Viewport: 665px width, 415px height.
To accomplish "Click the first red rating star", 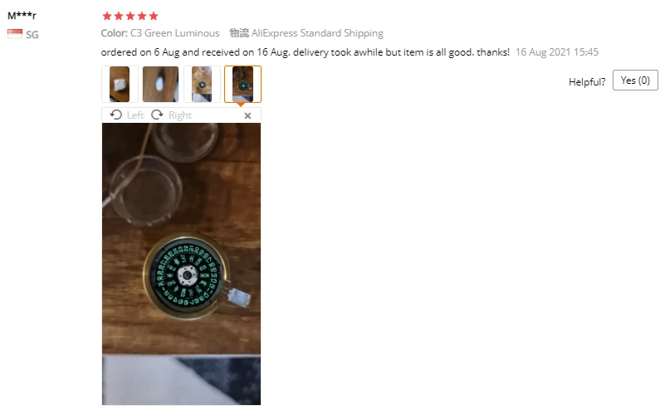I will [x=107, y=16].
